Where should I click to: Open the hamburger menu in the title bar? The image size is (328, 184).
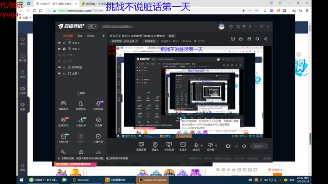tap(250, 27)
